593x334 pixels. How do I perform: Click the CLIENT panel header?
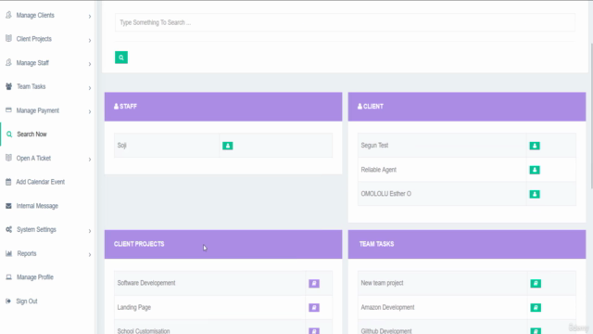tap(467, 107)
